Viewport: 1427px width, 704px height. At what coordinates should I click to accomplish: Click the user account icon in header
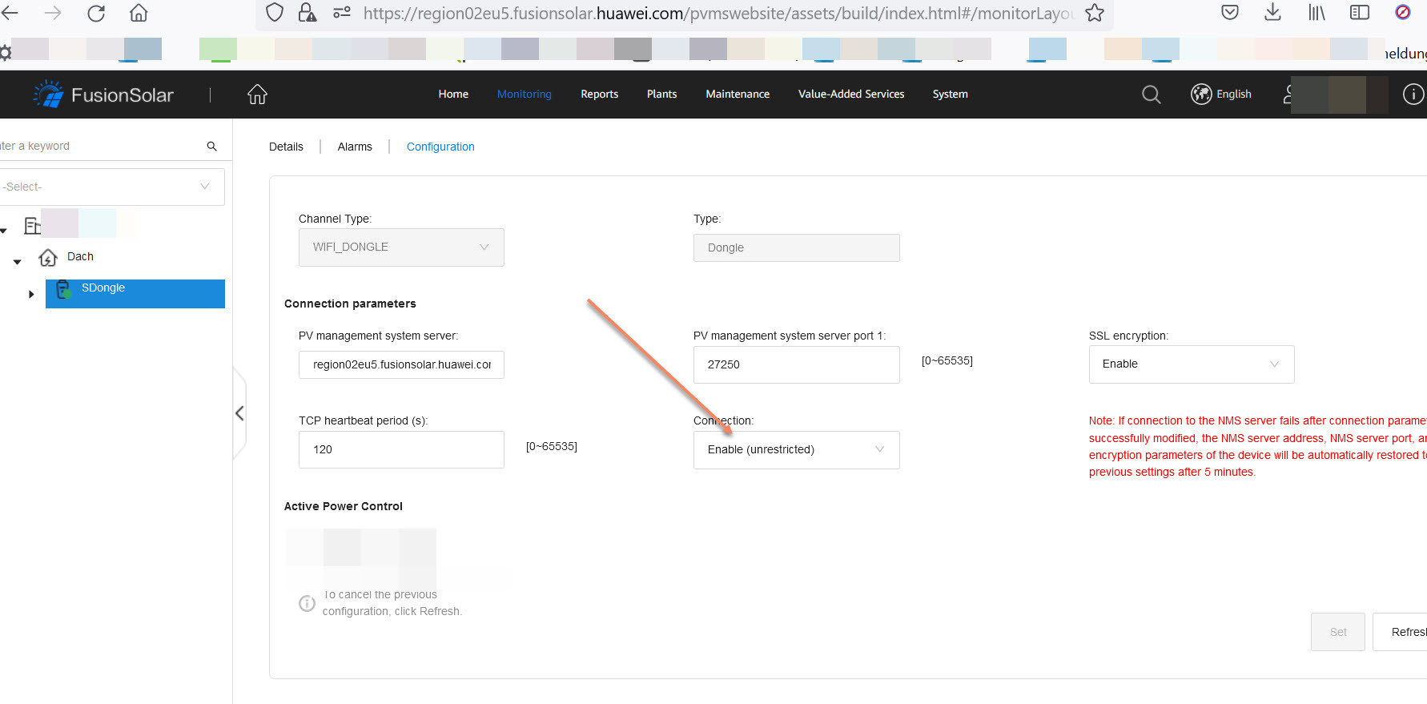tap(1287, 95)
